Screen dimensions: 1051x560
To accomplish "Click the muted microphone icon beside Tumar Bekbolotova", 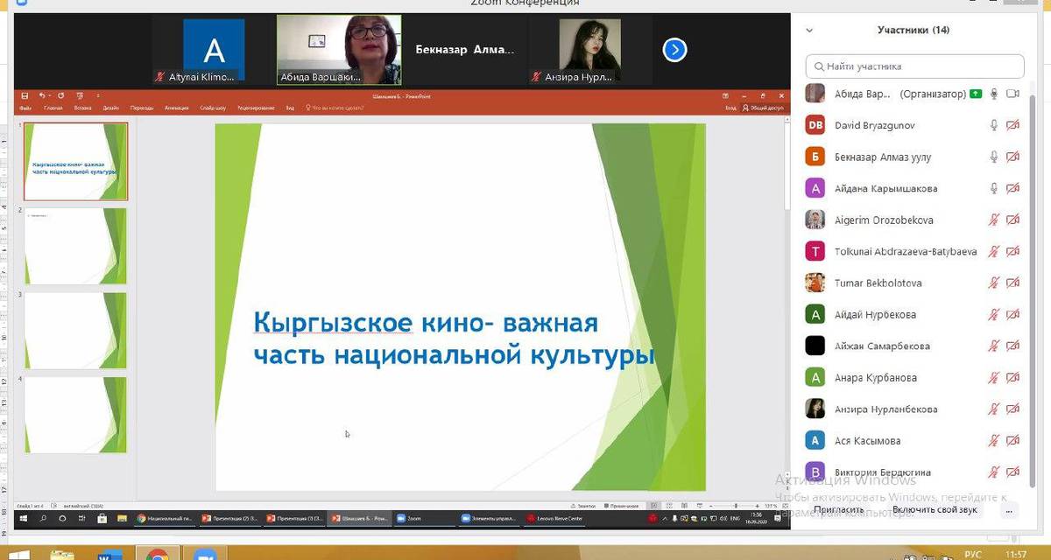I will pyautogui.click(x=994, y=283).
